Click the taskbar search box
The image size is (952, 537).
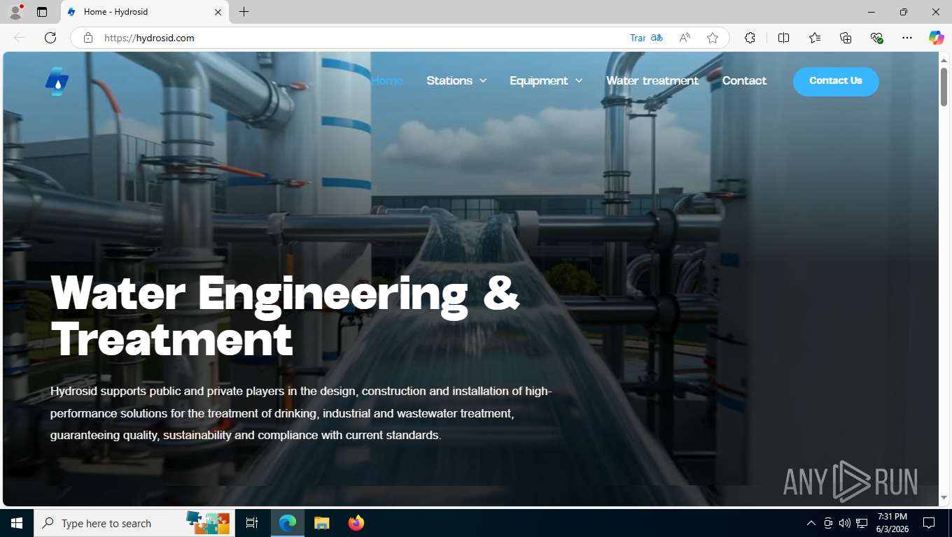134,523
